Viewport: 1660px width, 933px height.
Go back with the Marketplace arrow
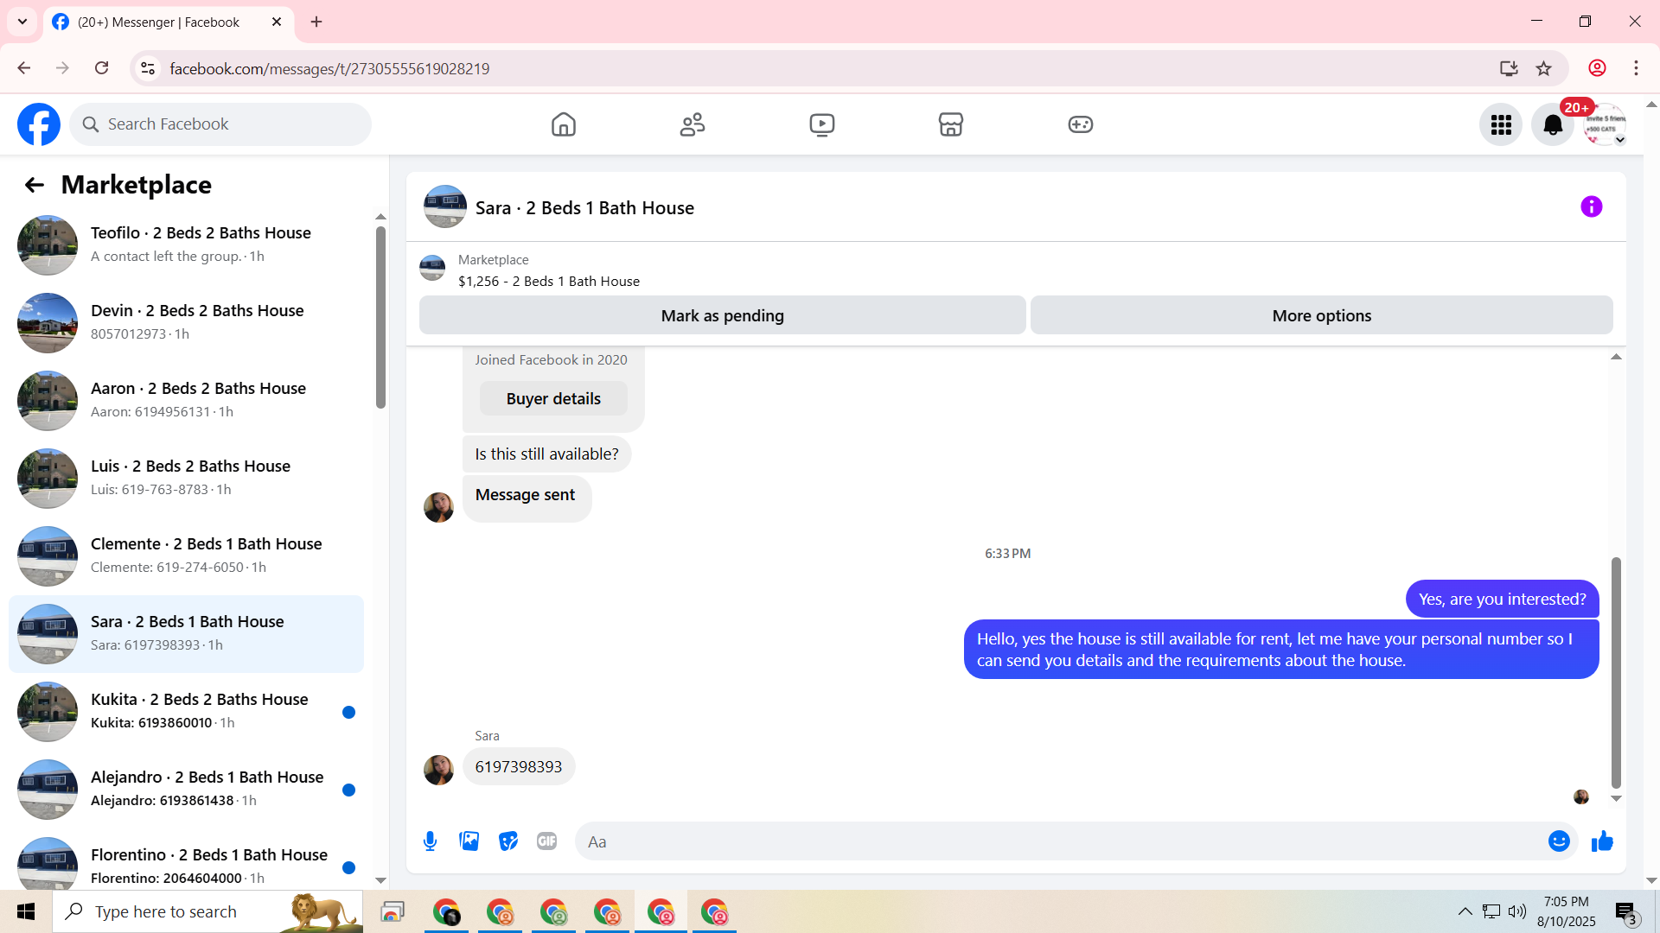[x=34, y=185]
